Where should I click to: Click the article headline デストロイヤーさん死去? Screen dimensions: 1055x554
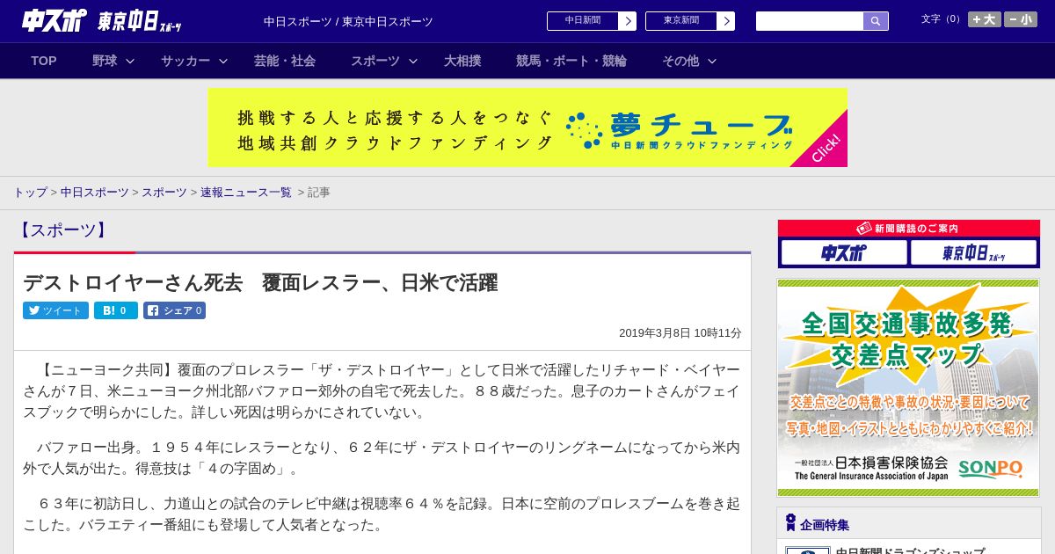(260, 282)
